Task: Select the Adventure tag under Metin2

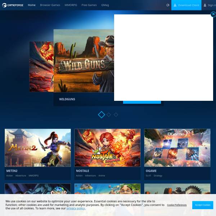Action: pyautogui.click(x=21, y=176)
